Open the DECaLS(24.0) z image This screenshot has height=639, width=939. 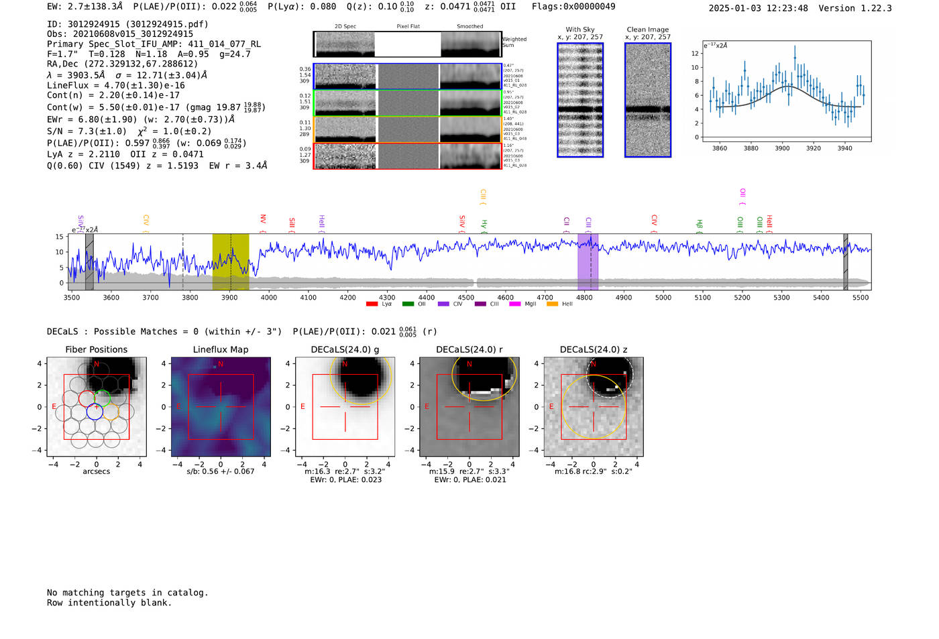pyautogui.click(x=594, y=406)
